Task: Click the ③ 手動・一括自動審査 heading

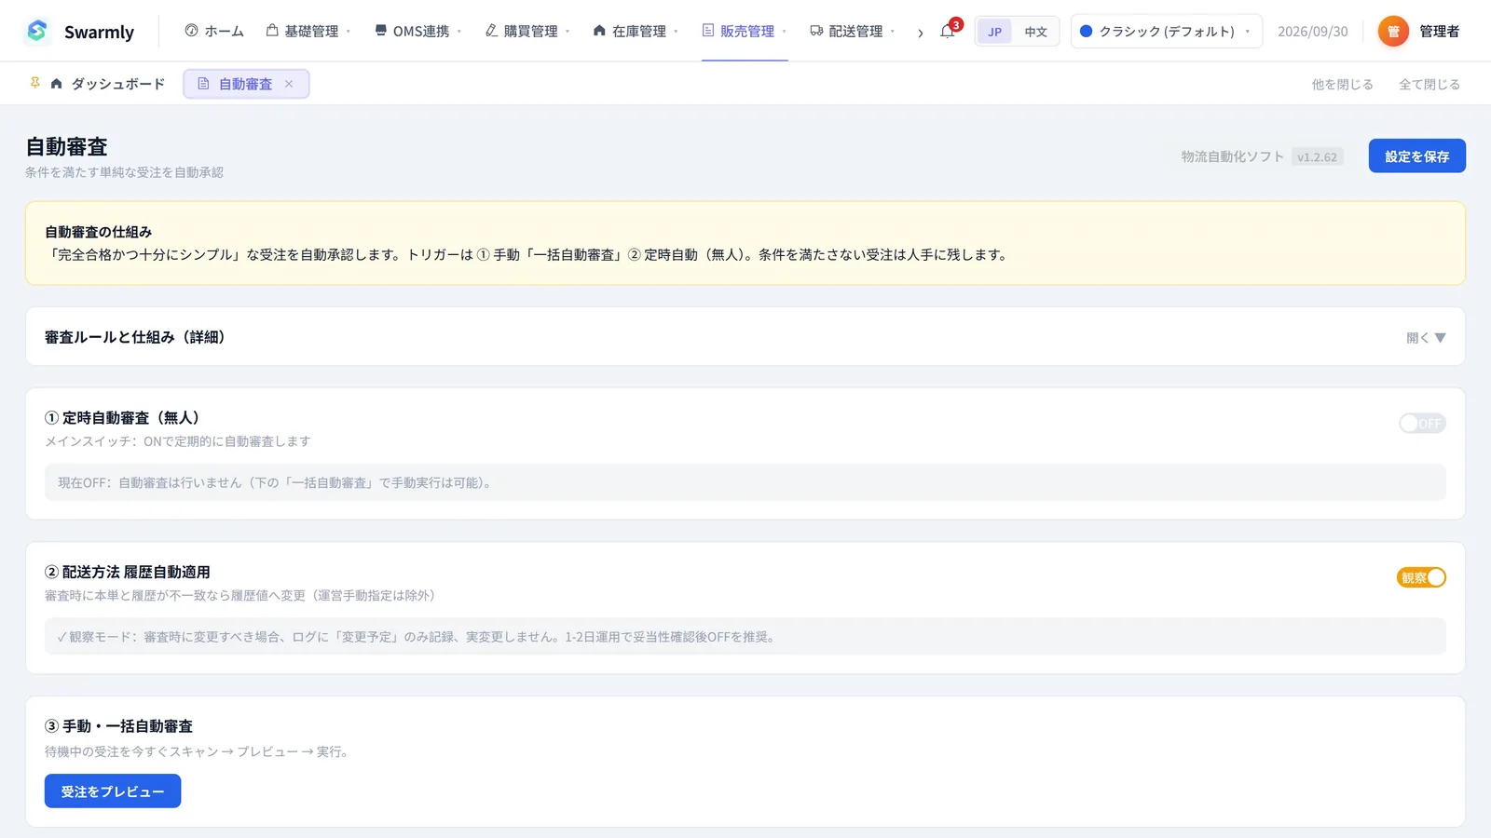Action: click(118, 726)
